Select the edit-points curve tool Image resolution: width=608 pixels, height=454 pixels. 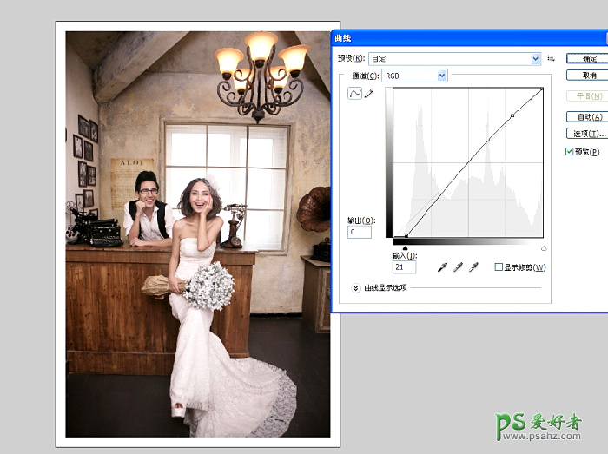tap(354, 94)
